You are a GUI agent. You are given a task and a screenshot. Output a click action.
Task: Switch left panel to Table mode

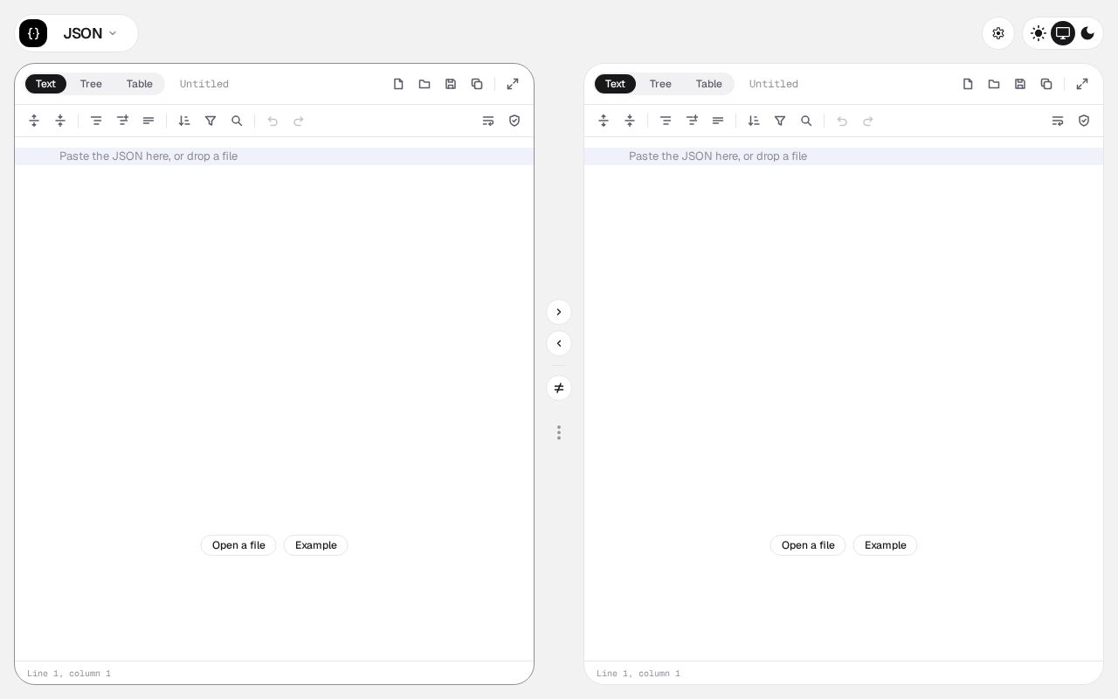tap(140, 84)
